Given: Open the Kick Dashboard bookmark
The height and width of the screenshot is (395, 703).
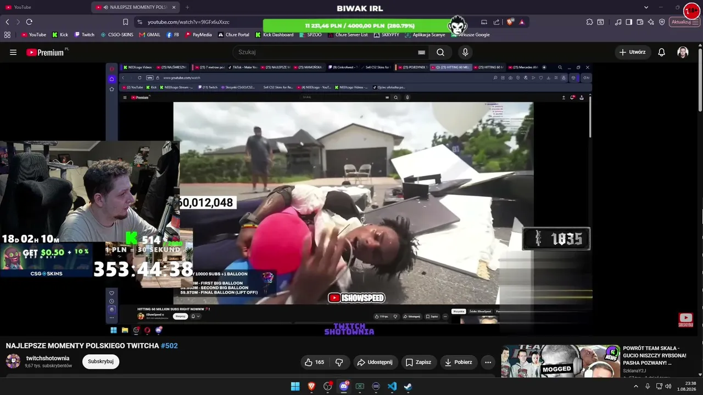Looking at the screenshot, I should coord(274,35).
